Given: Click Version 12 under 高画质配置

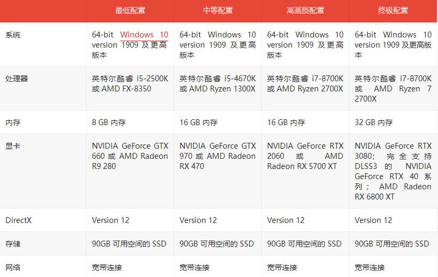Looking at the screenshot, I should pyautogui.click(x=286, y=220).
